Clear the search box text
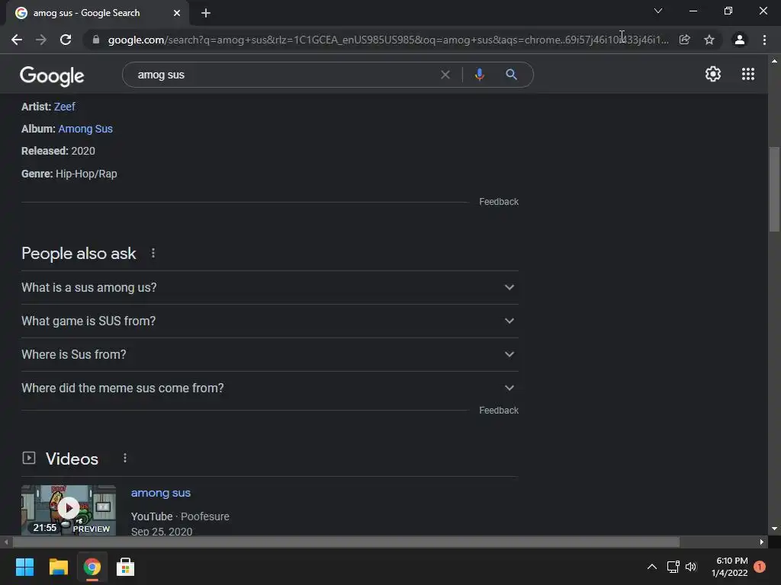This screenshot has height=585, width=781. pyautogui.click(x=445, y=75)
